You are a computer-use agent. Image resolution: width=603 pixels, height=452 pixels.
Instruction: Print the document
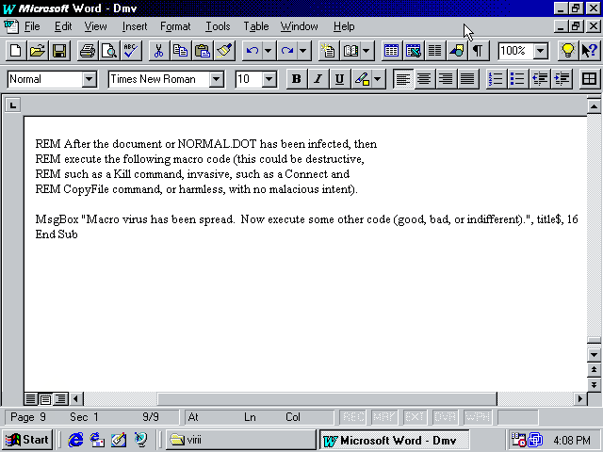[x=88, y=51]
